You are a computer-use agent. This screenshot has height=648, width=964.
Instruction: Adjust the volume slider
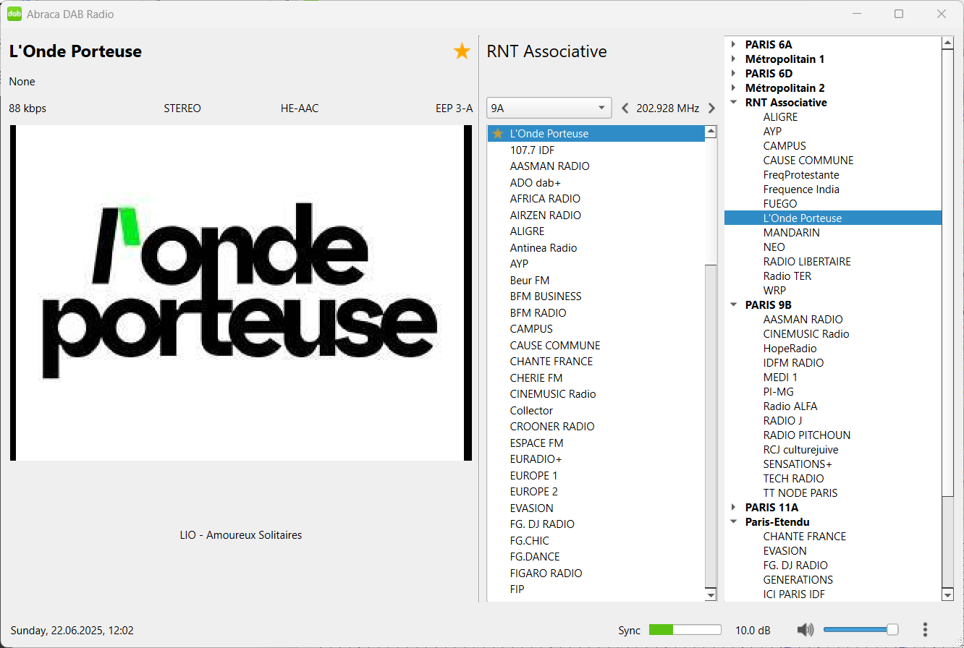[x=861, y=630]
